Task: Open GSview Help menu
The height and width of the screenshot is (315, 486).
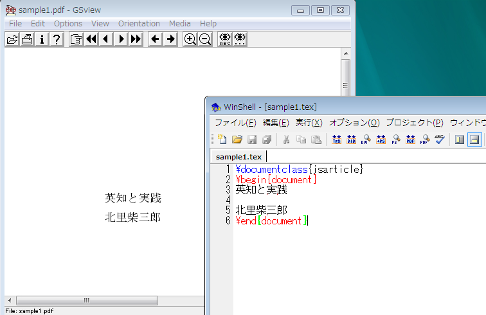Action: [208, 24]
